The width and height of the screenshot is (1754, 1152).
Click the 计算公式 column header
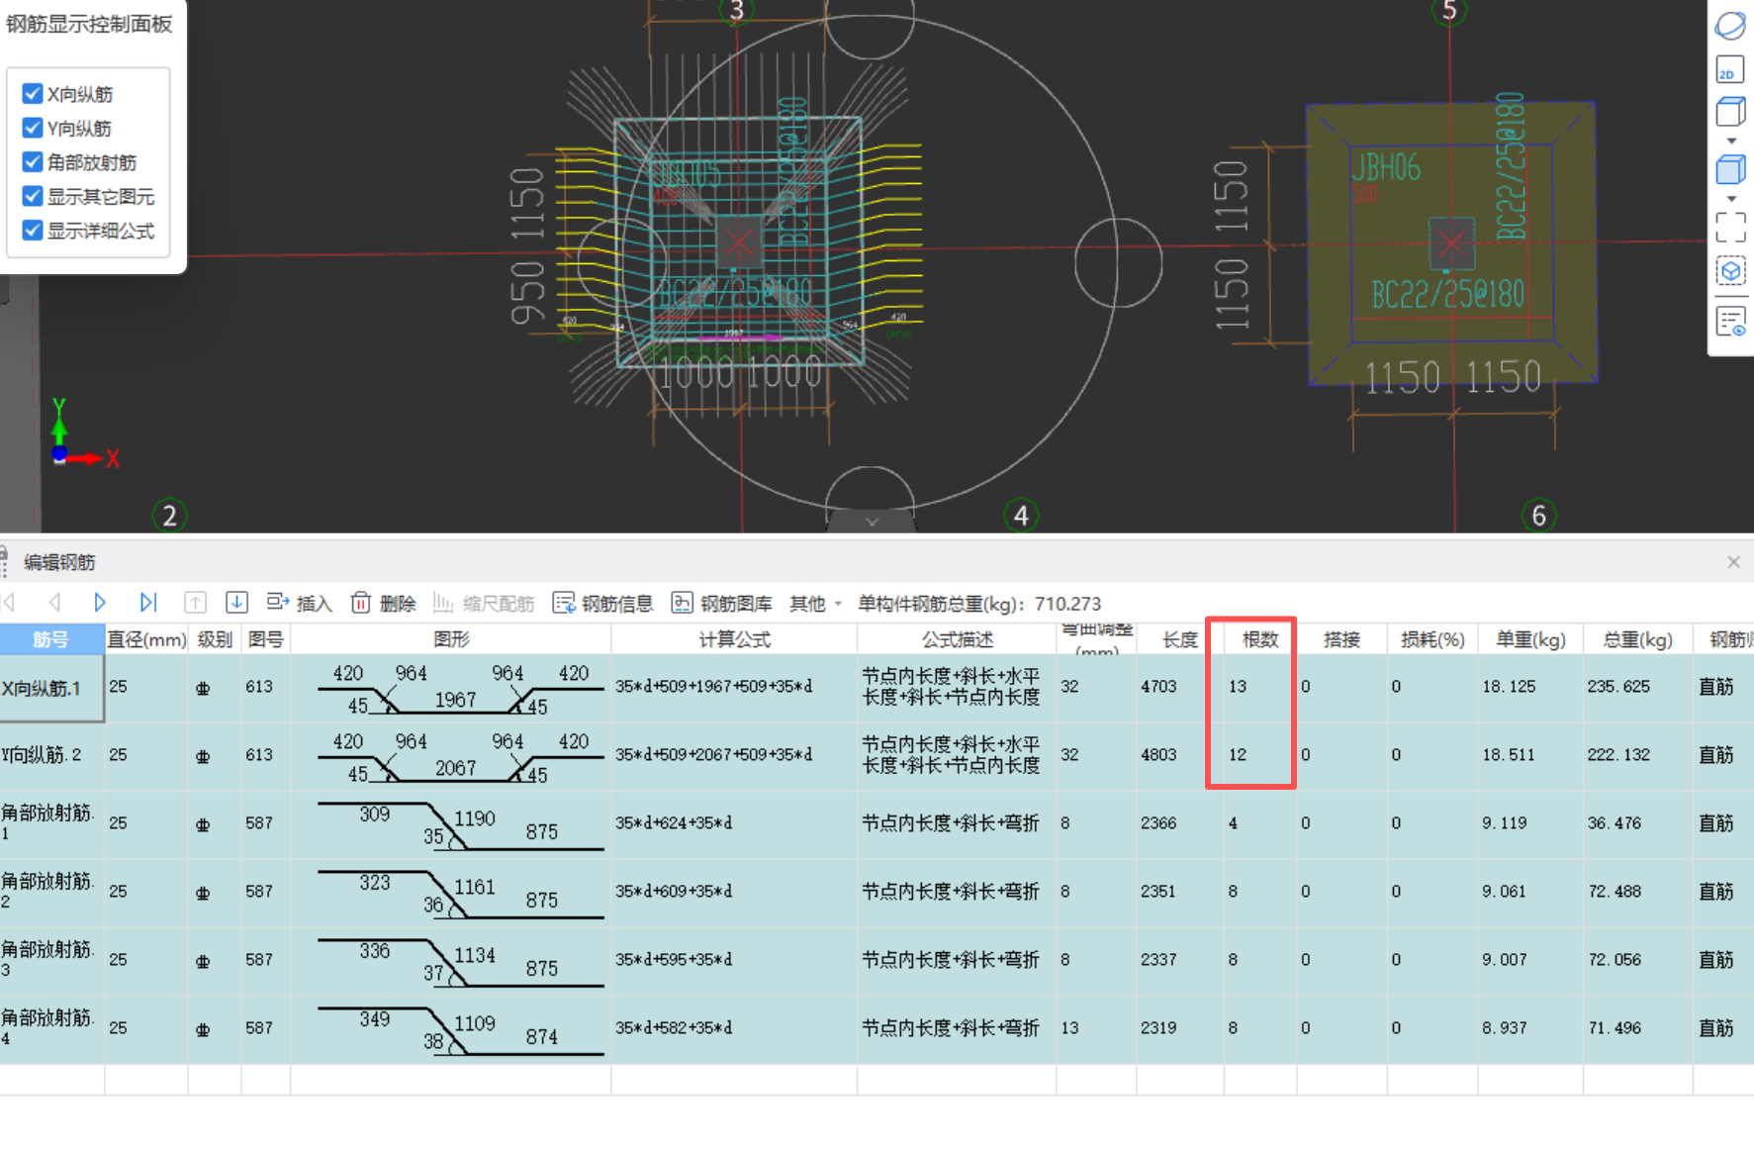[734, 639]
